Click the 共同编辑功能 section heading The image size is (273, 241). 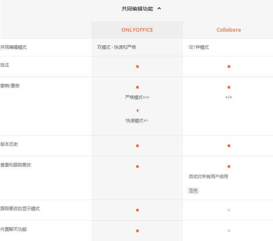137,9
